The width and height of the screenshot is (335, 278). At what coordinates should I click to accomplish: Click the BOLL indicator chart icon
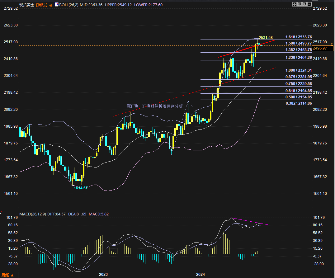coord(56,5)
